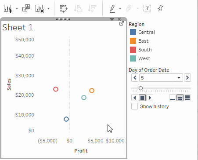Select the medium playback speed button
Image resolution: width=198 pixels, height=160 pixels.
point(180,98)
